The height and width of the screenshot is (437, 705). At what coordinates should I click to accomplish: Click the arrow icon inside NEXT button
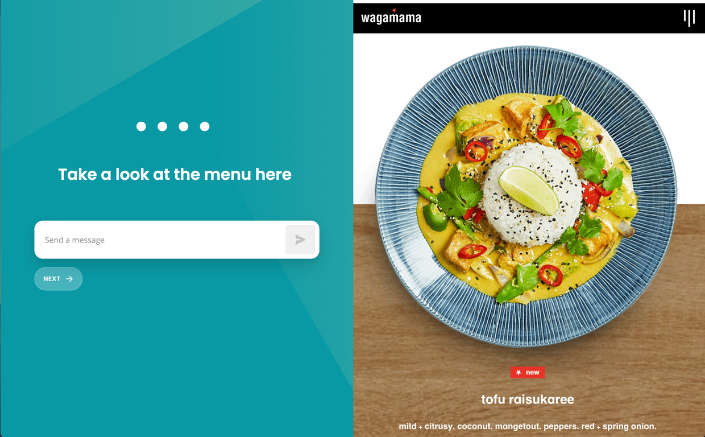(69, 279)
